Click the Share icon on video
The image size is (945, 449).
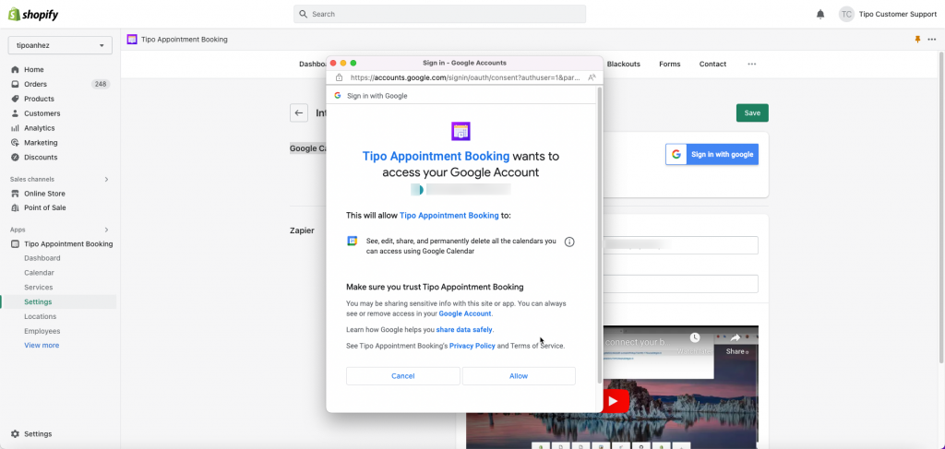(736, 337)
